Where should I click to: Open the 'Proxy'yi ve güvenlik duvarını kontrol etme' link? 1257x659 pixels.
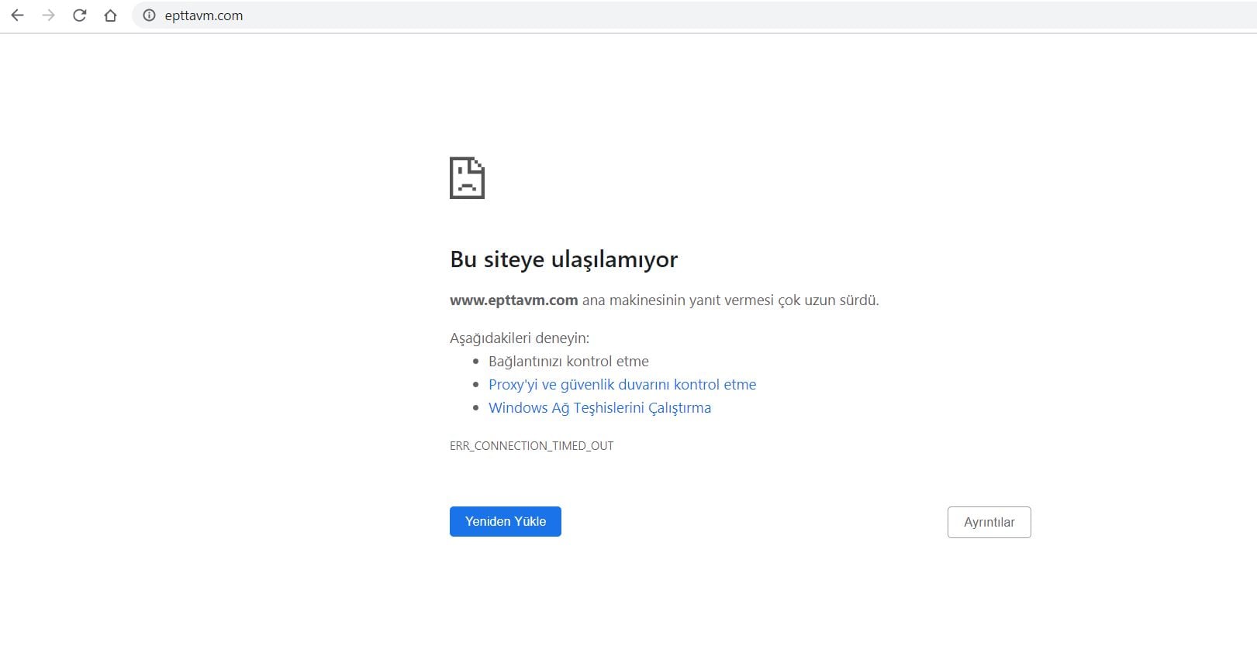[622, 384]
